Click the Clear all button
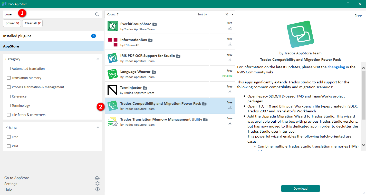366x195 pixels. tap(33, 23)
